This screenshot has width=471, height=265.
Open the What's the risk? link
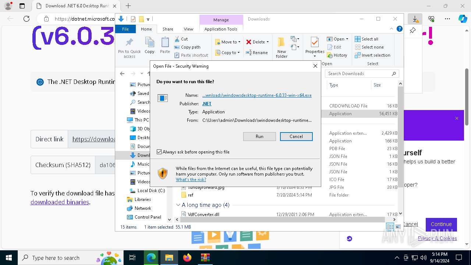click(191, 180)
